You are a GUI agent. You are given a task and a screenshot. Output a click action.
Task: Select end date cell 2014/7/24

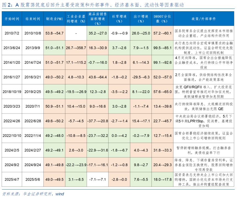tap(33, 63)
